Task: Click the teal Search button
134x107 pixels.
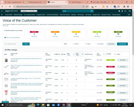Action: tap(26, 44)
